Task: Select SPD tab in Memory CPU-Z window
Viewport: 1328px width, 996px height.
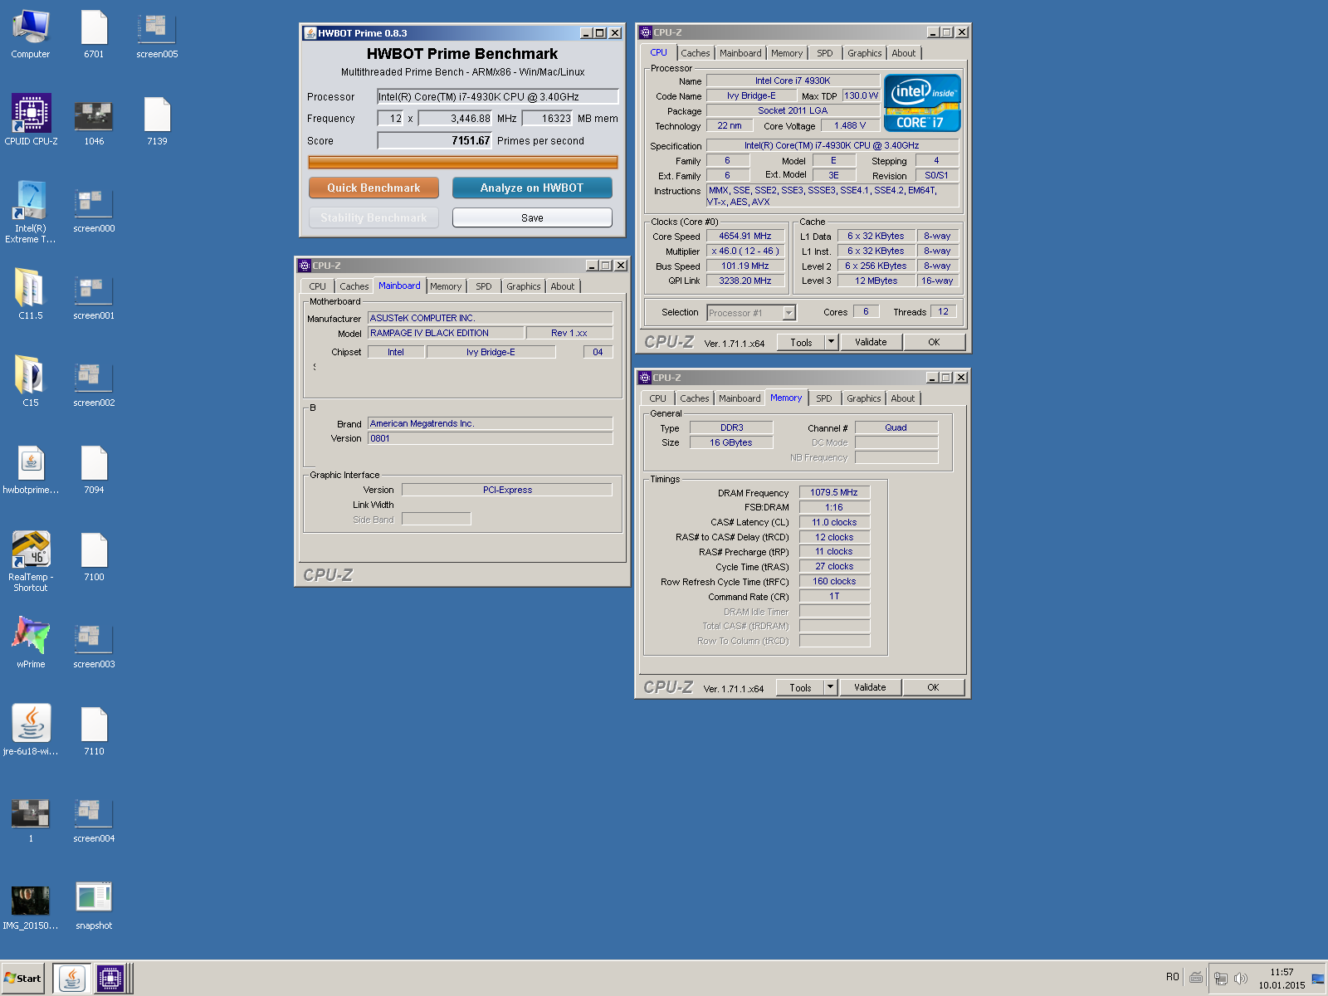Action: pos(824,398)
